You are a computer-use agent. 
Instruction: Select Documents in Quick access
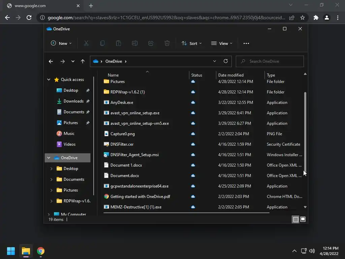pos(74,112)
